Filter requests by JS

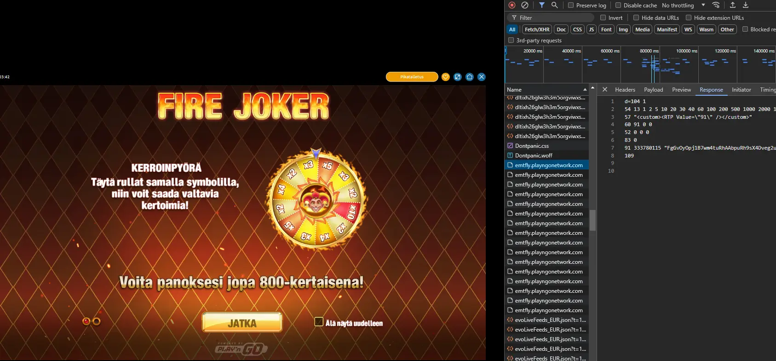pyautogui.click(x=592, y=29)
